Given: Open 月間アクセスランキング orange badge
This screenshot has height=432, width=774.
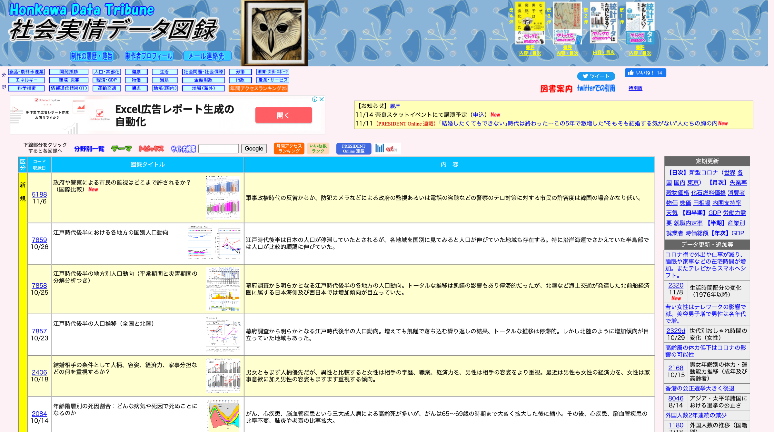Looking at the screenshot, I should click(x=289, y=149).
